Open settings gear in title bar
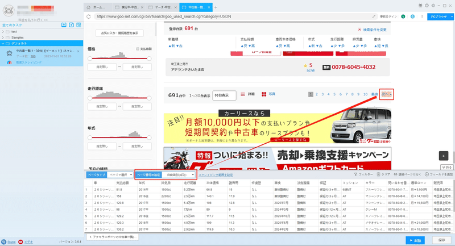 (433, 6)
